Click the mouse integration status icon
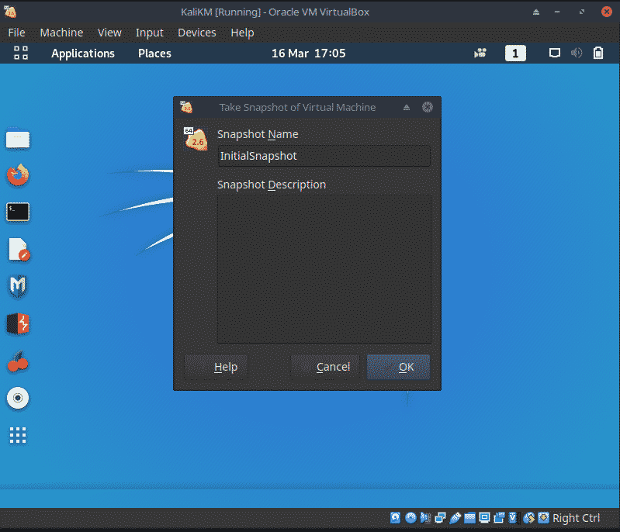Viewport: 620px width, 532px height. click(528, 518)
